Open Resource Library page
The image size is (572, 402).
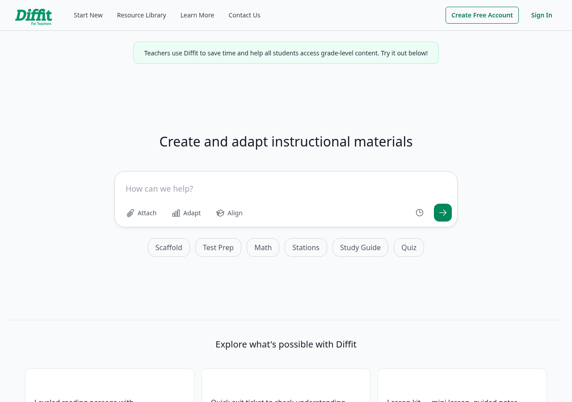coord(142,15)
